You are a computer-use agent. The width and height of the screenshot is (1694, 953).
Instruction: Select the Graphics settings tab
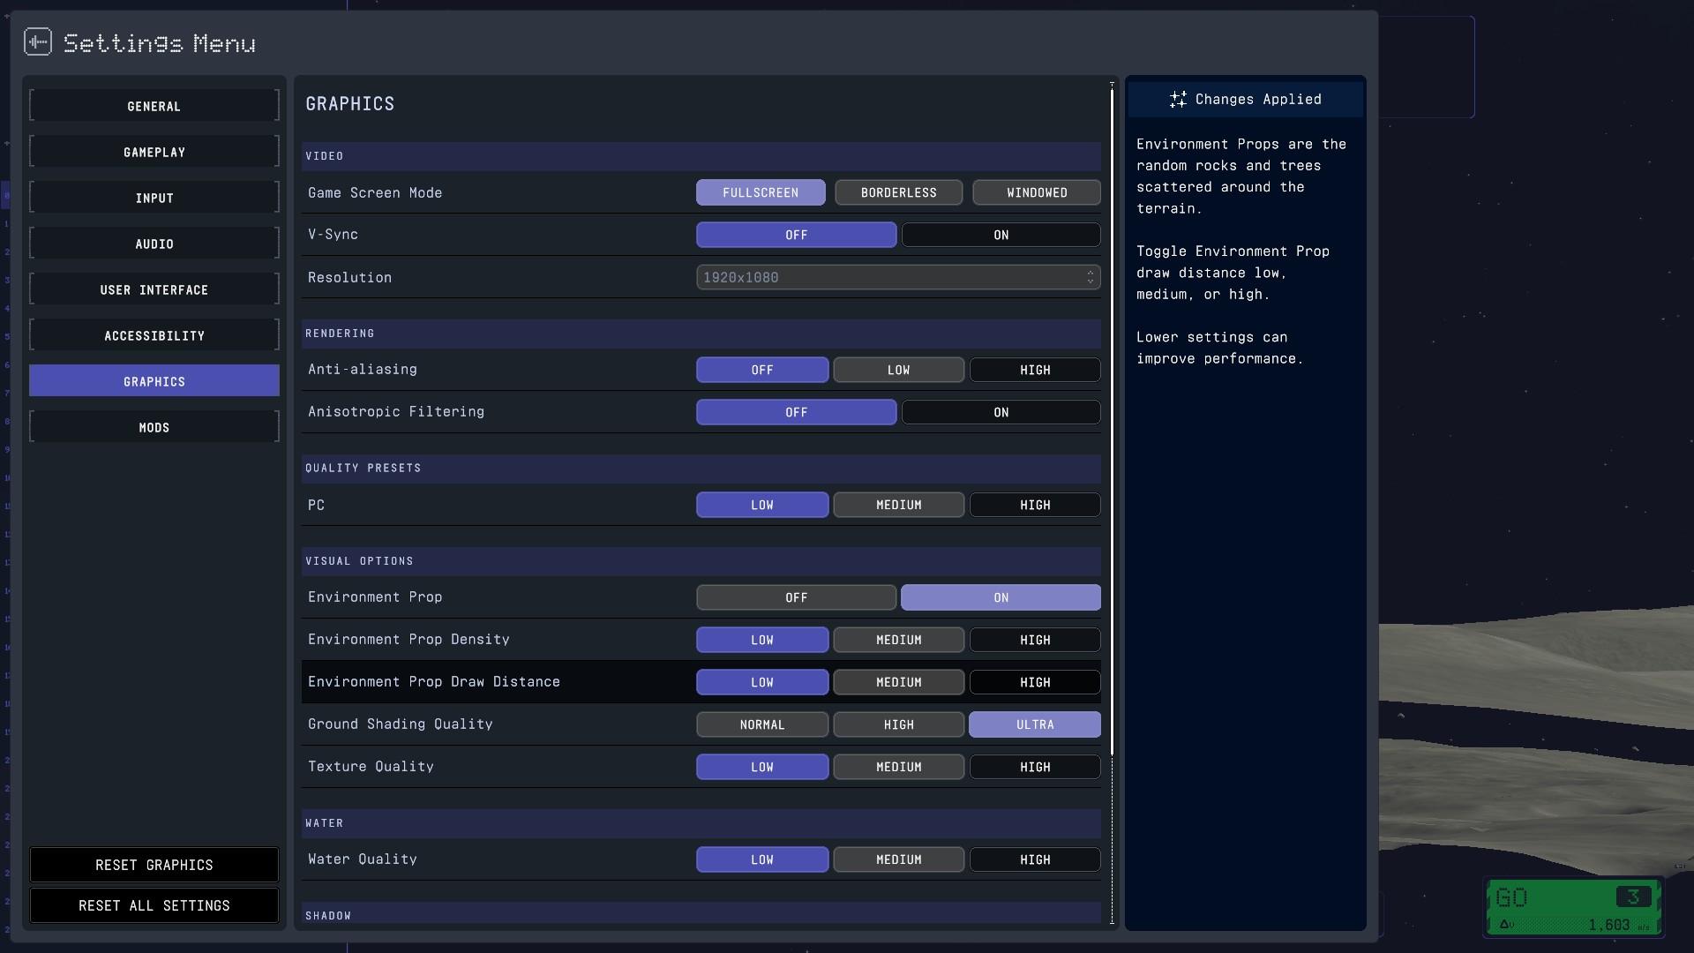click(154, 381)
